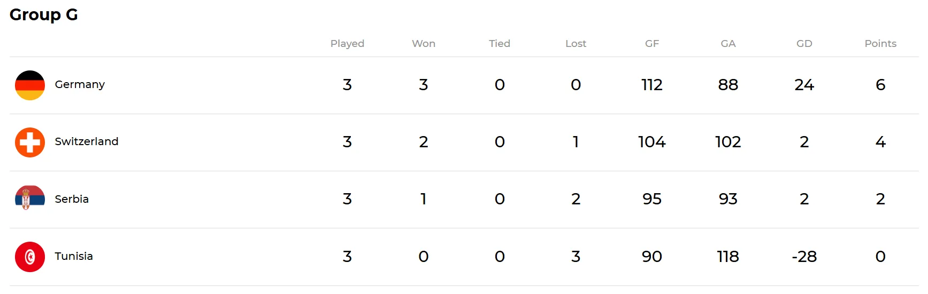The width and height of the screenshot is (928, 294).
Task: Click the GF column header
Action: [x=652, y=44]
